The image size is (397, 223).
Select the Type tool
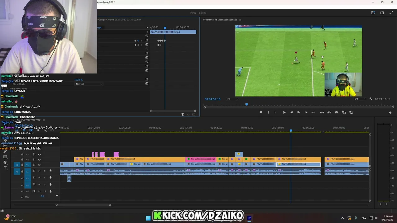click(5, 168)
